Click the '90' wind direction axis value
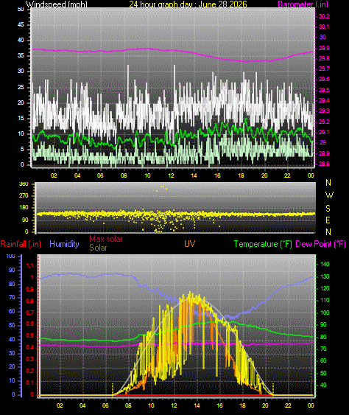The width and height of the screenshot is (349, 415). coord(25,220)
